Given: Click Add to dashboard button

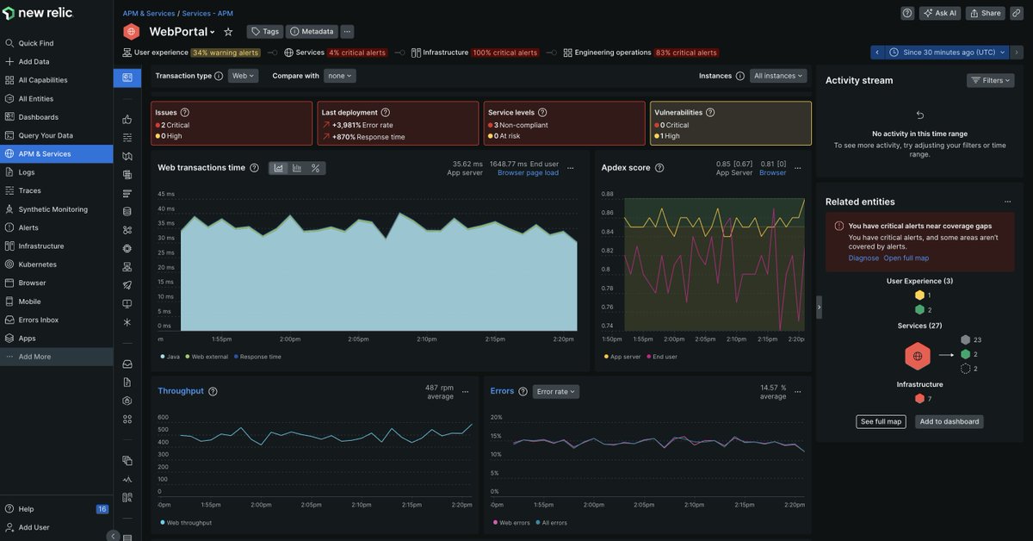Looking at the screenshot, I should tap(949, 422).
